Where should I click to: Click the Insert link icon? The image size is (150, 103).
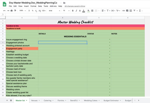point(123,11)
